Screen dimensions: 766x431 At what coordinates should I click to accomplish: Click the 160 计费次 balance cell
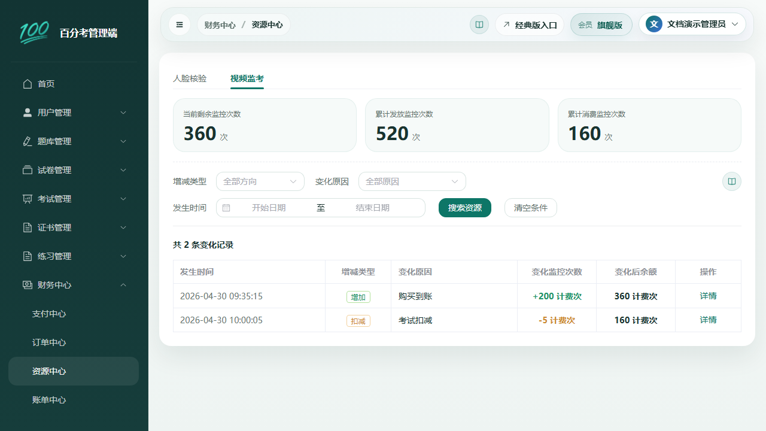pyautogui.click(x=636, y=320)
